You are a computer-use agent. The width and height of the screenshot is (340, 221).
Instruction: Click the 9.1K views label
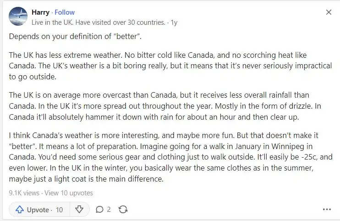click(x=24, y=193)
